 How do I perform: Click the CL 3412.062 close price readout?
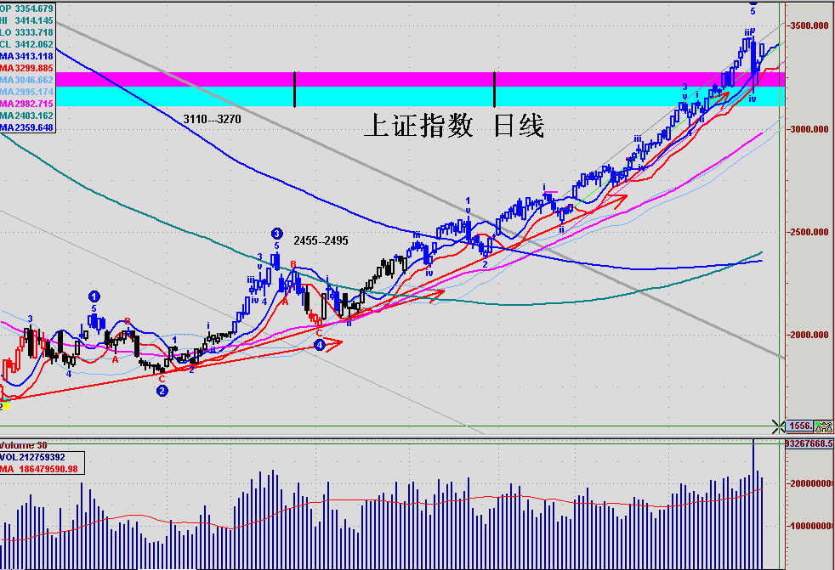click(26, 44)
